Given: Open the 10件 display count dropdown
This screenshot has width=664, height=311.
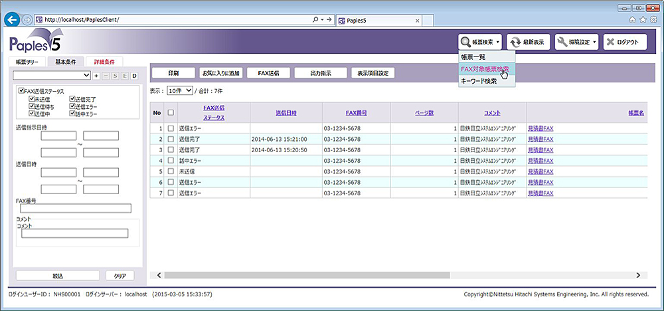Looking at the screenshot, I should point(180,90).
